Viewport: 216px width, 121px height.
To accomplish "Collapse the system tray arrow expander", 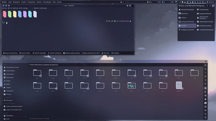I will point(205,2).
